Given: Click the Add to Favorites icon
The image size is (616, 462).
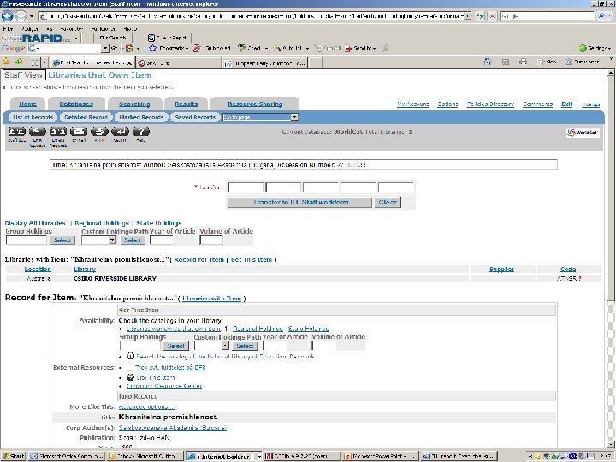Looking at the screenshot, I should (19, 62).
